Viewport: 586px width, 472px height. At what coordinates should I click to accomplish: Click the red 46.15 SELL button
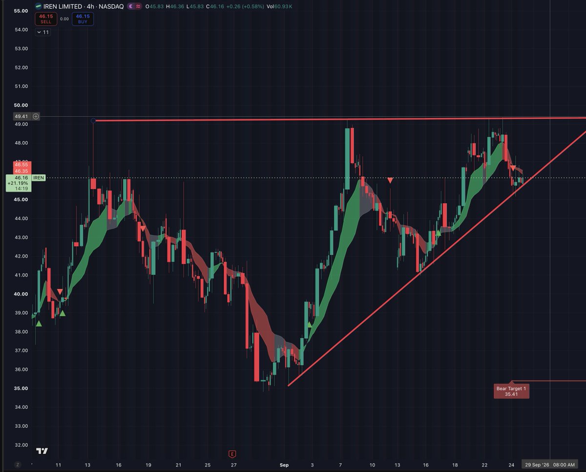point(46,19)
